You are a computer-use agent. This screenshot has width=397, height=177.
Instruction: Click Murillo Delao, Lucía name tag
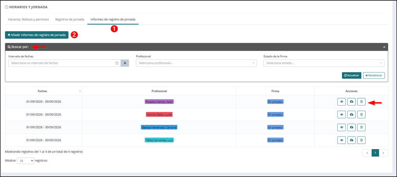pos(159,115)
